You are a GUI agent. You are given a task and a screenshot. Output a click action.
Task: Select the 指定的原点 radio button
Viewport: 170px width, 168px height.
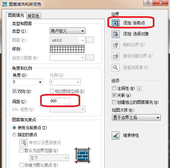[14, 135]
